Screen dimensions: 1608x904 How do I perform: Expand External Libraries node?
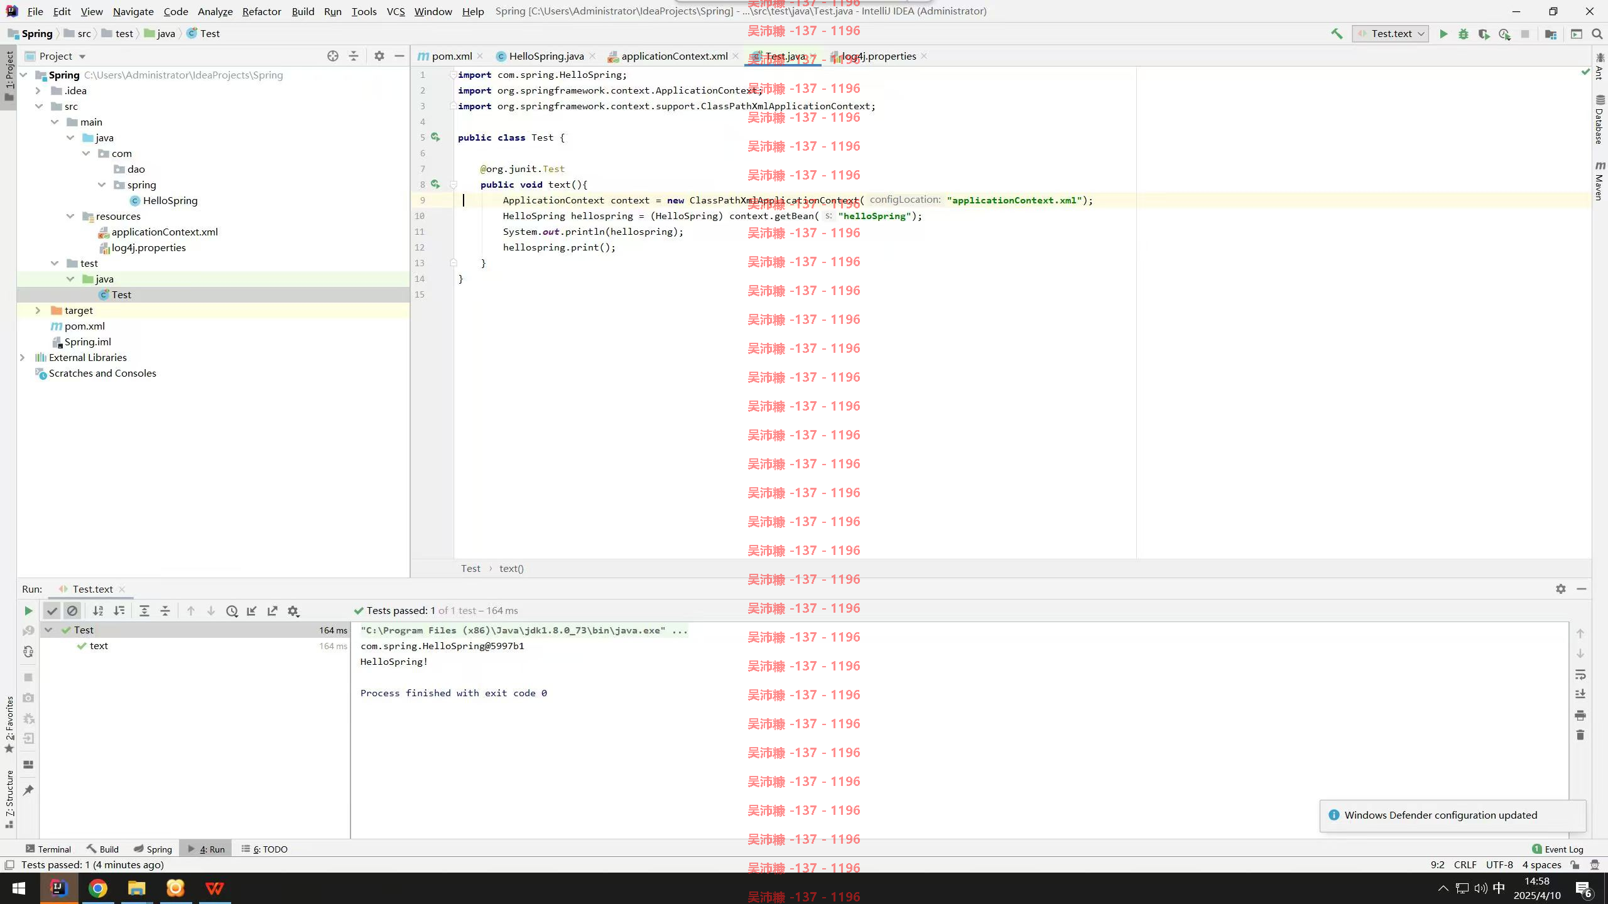coord(22,357)
